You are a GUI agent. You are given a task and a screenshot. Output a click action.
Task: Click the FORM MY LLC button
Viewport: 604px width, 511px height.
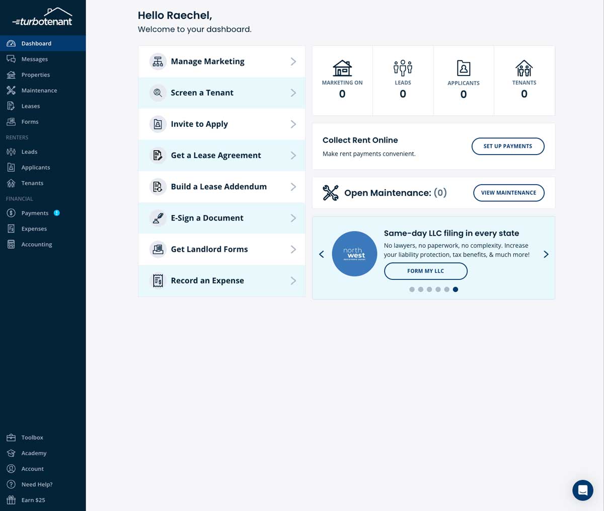(425, 271)
